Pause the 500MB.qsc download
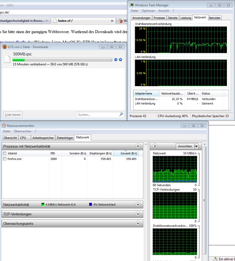235x261 pixels. (116, 60)
